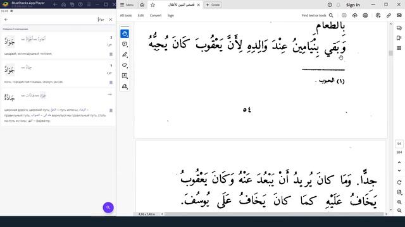This screenshot has width=405, height=227.
Task: Upload document to cloud storage
Action: (354, 15)
